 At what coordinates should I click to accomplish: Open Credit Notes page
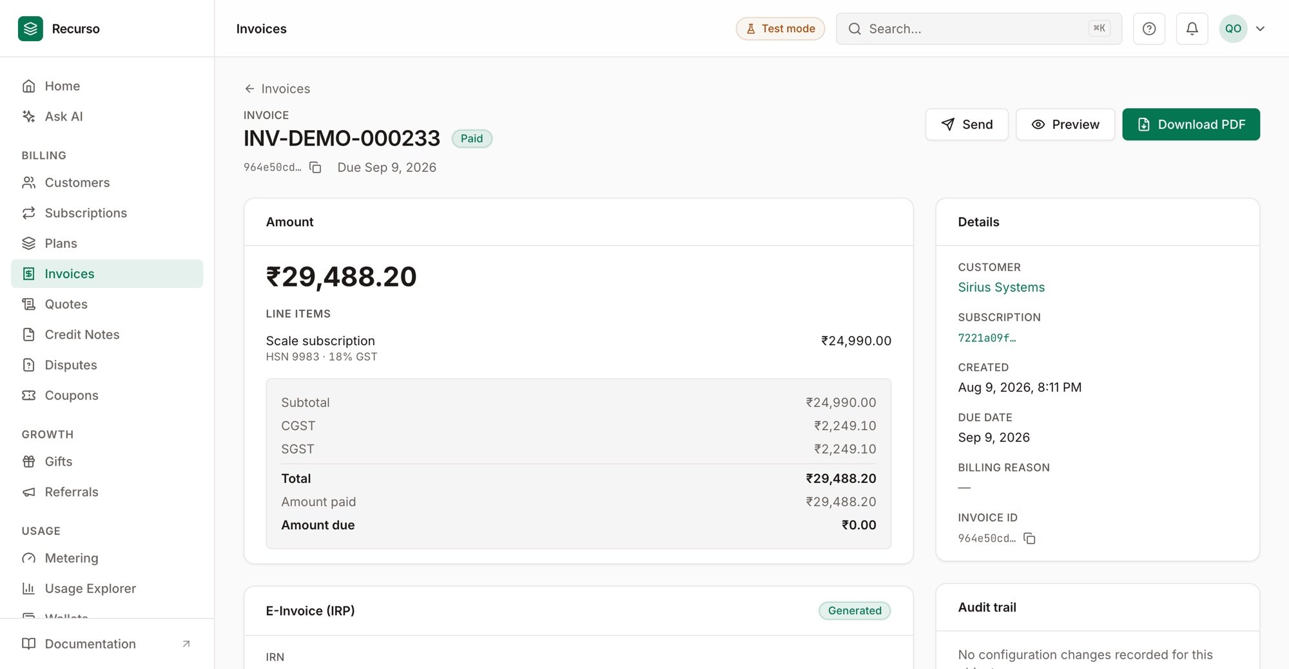107,334
